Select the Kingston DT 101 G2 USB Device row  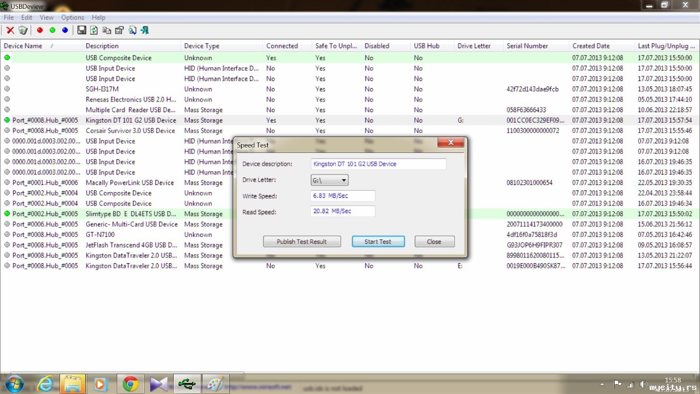[350, 120]
